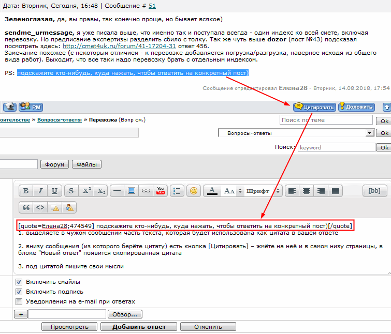Open Вопросы-ответы breadcrumb link
Viewport: 391px width, 334px height.
[60, 120]
